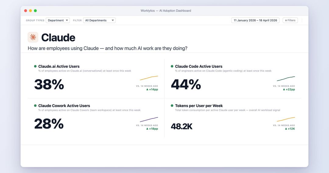
Task: Click the green dot beside Tokens per User per Week
Action: click(172, 106)
